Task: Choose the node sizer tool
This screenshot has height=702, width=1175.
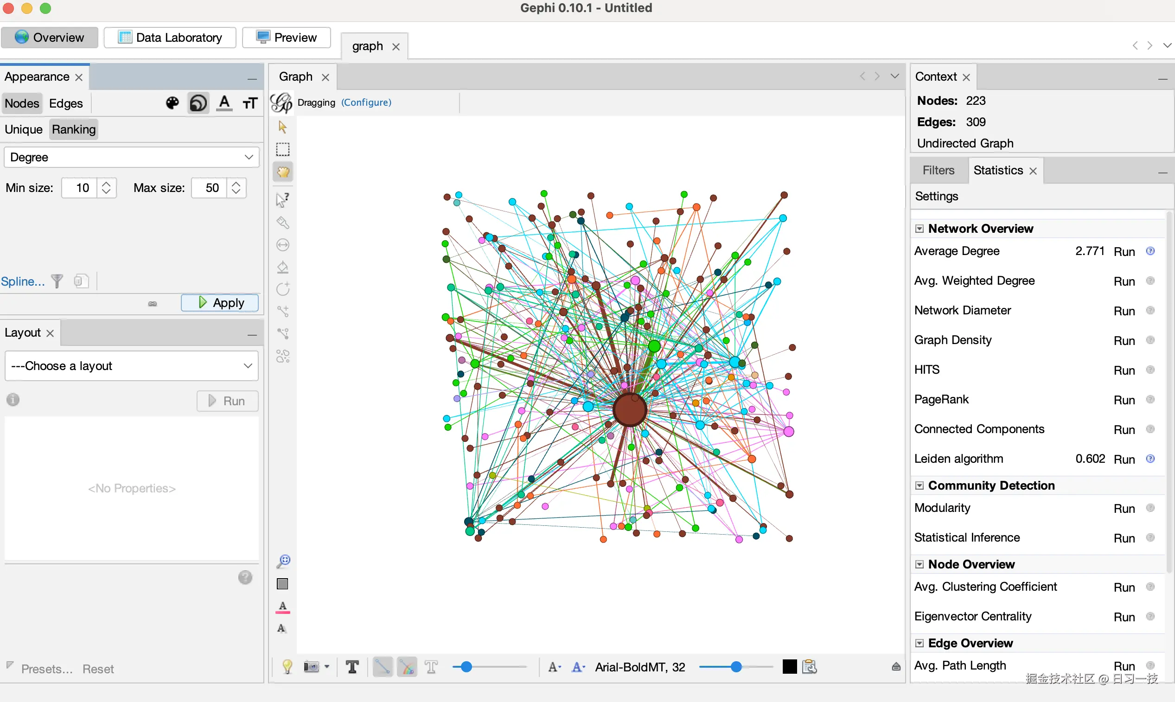Action: (x=282, y=245)
